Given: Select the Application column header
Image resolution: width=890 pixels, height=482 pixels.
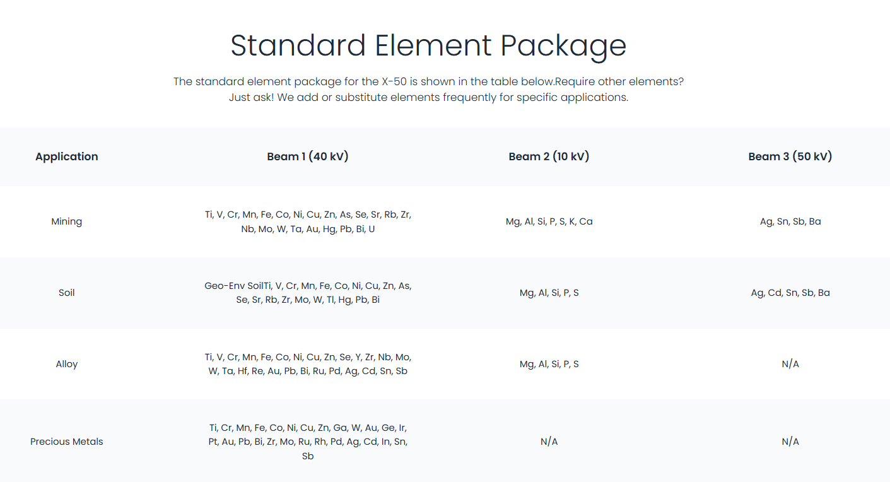Looking at the screenshot, I should pyautogui.click(x=67, y=156).
